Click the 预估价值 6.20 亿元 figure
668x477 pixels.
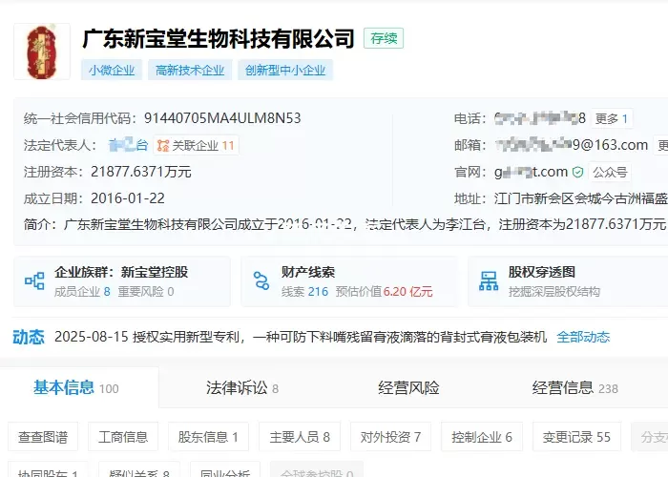pos(384,292)
